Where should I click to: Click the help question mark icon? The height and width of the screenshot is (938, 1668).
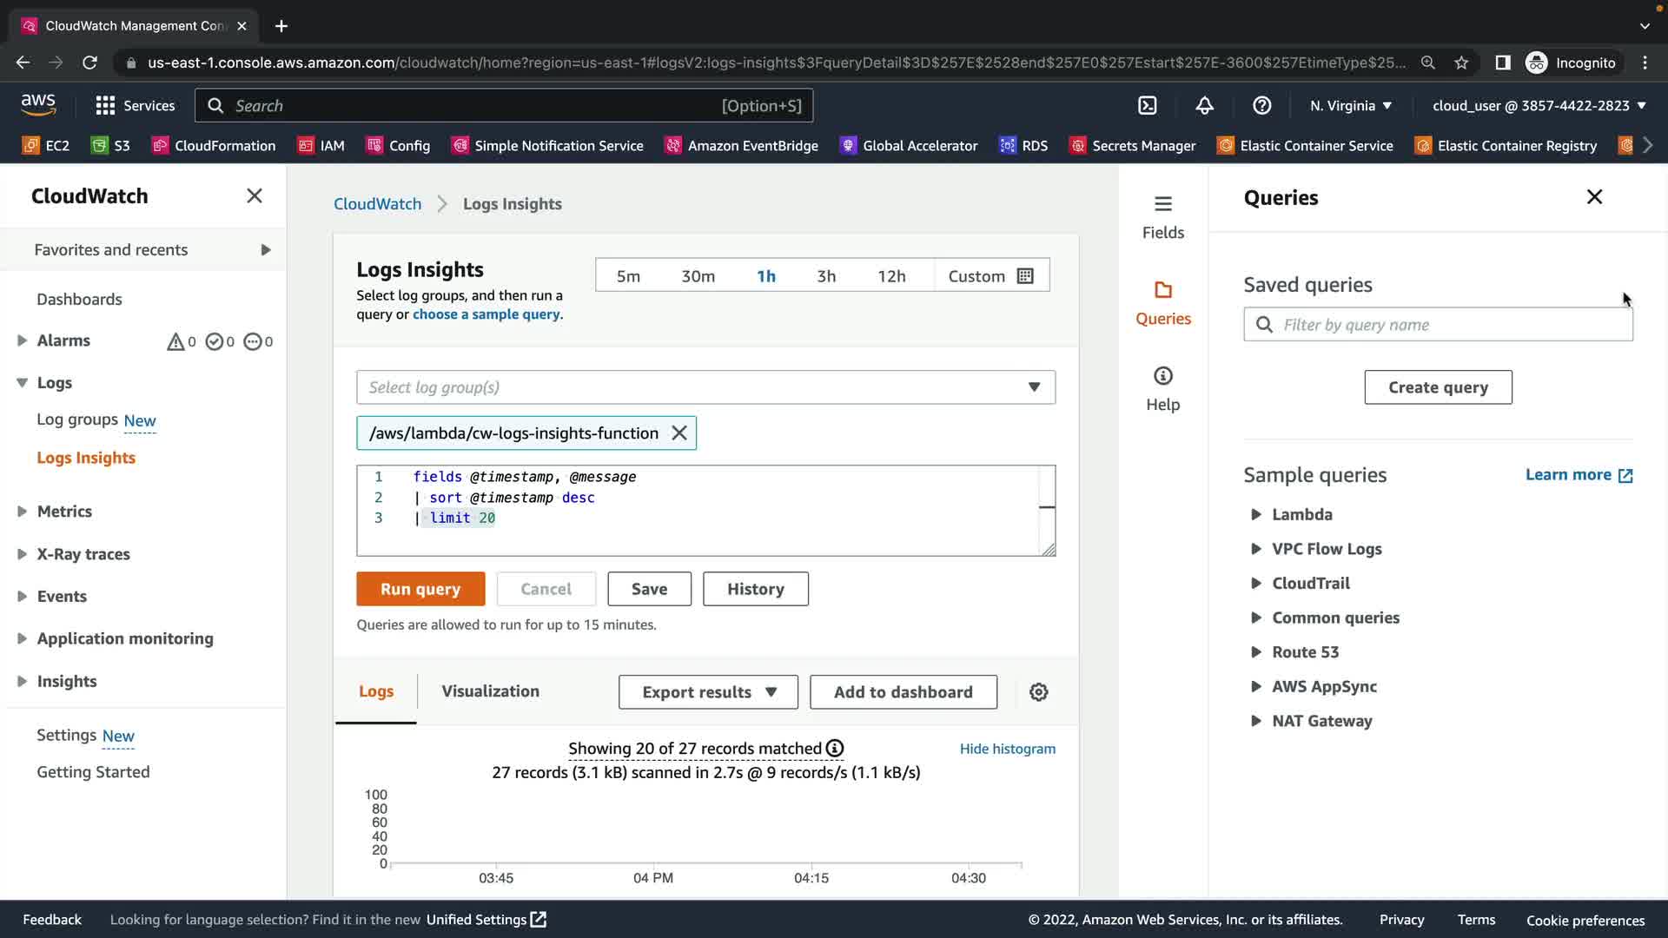pos(1261,106)
